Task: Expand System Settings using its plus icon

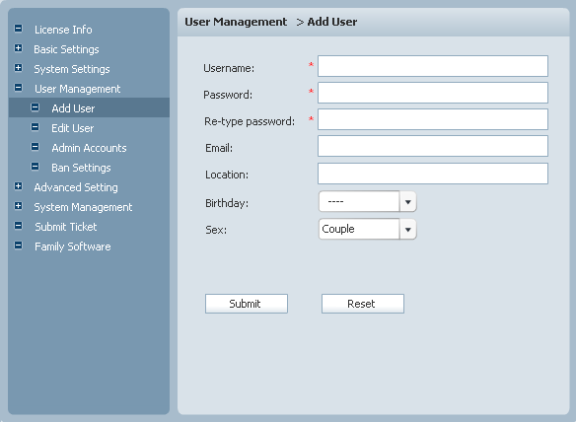Action: 18,68
